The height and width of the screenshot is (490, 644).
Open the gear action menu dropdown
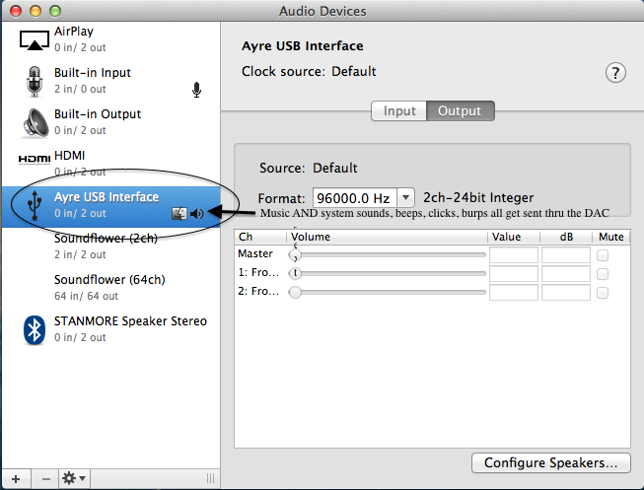pos(74,478)
